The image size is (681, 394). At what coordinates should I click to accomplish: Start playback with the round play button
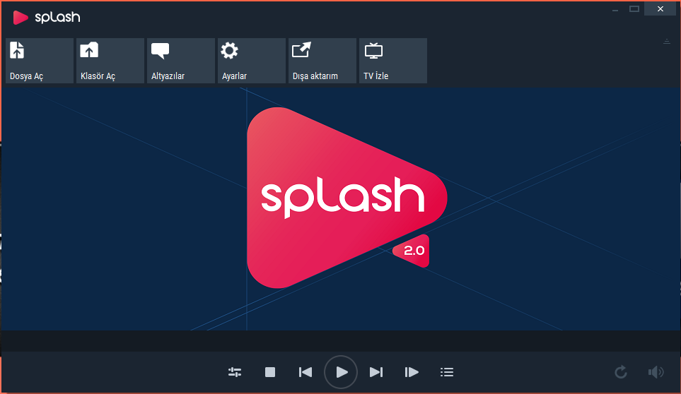click(x=341, y=372)
